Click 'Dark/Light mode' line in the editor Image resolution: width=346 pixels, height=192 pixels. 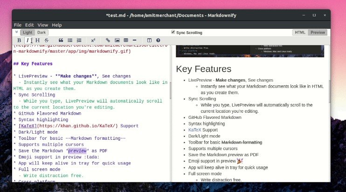pyautogui.click(x=38, y=132)
